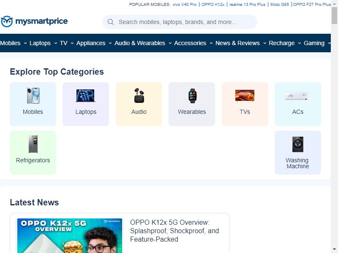The height and width of the screenshot is (253, 338).
Task: Open the Audio & Wearables nav menu
Action: [140, 43]
